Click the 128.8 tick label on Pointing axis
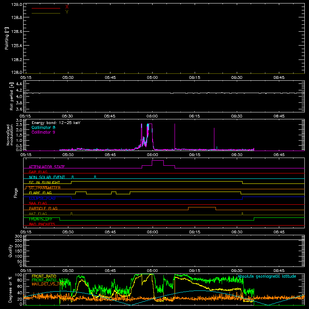309x309 pixels. coord(17,17)
